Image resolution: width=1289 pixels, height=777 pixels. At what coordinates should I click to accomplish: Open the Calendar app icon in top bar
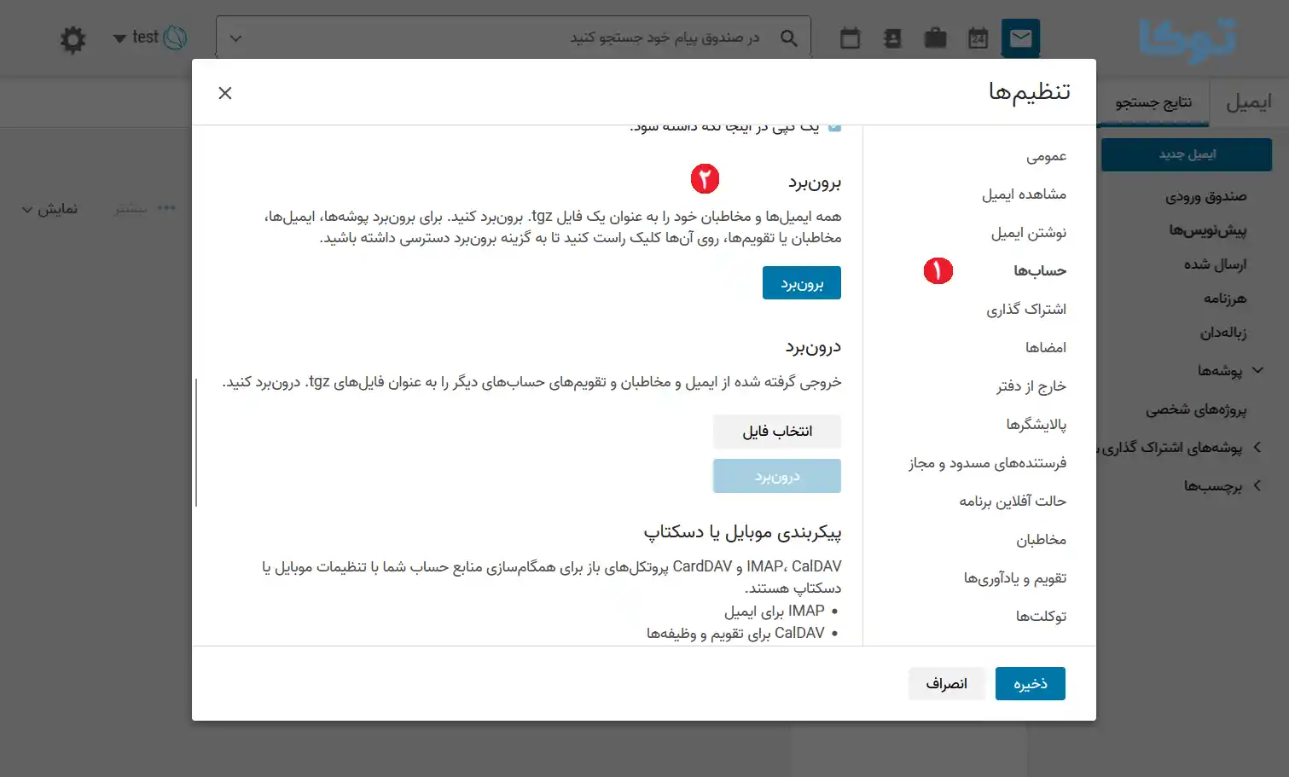[x=978, y=38]
